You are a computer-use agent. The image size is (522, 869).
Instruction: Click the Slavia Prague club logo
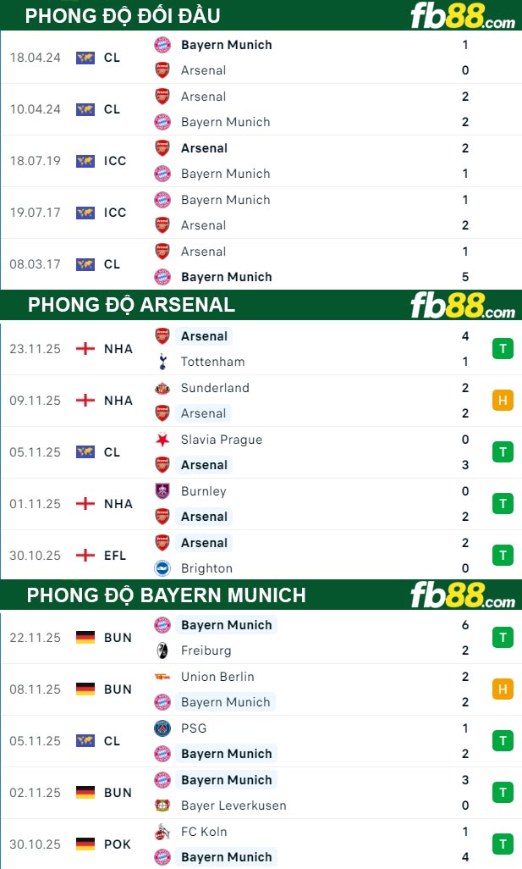pos(161,440)
